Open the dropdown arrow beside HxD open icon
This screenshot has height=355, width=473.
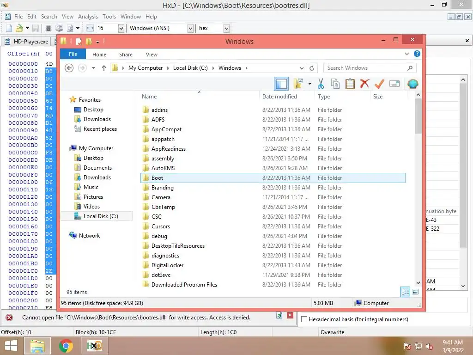coord(27,28)
